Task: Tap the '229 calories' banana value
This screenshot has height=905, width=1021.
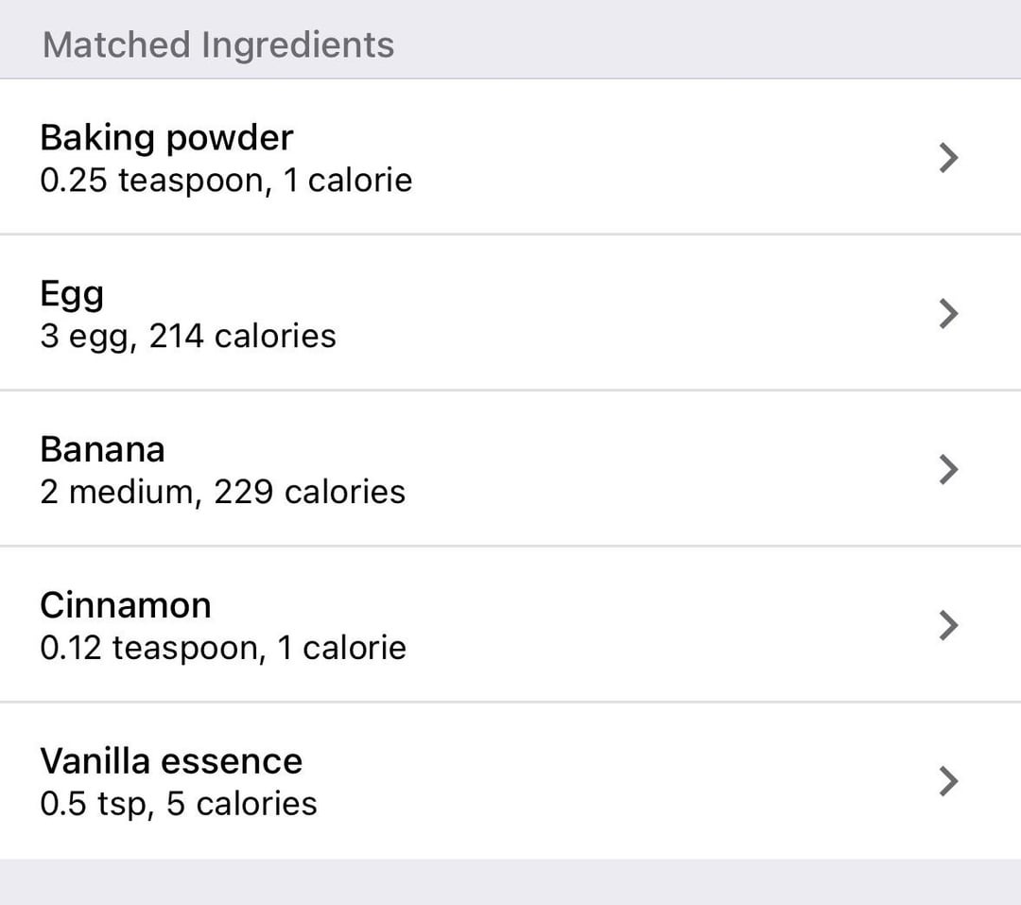Action: click(310, 492)
